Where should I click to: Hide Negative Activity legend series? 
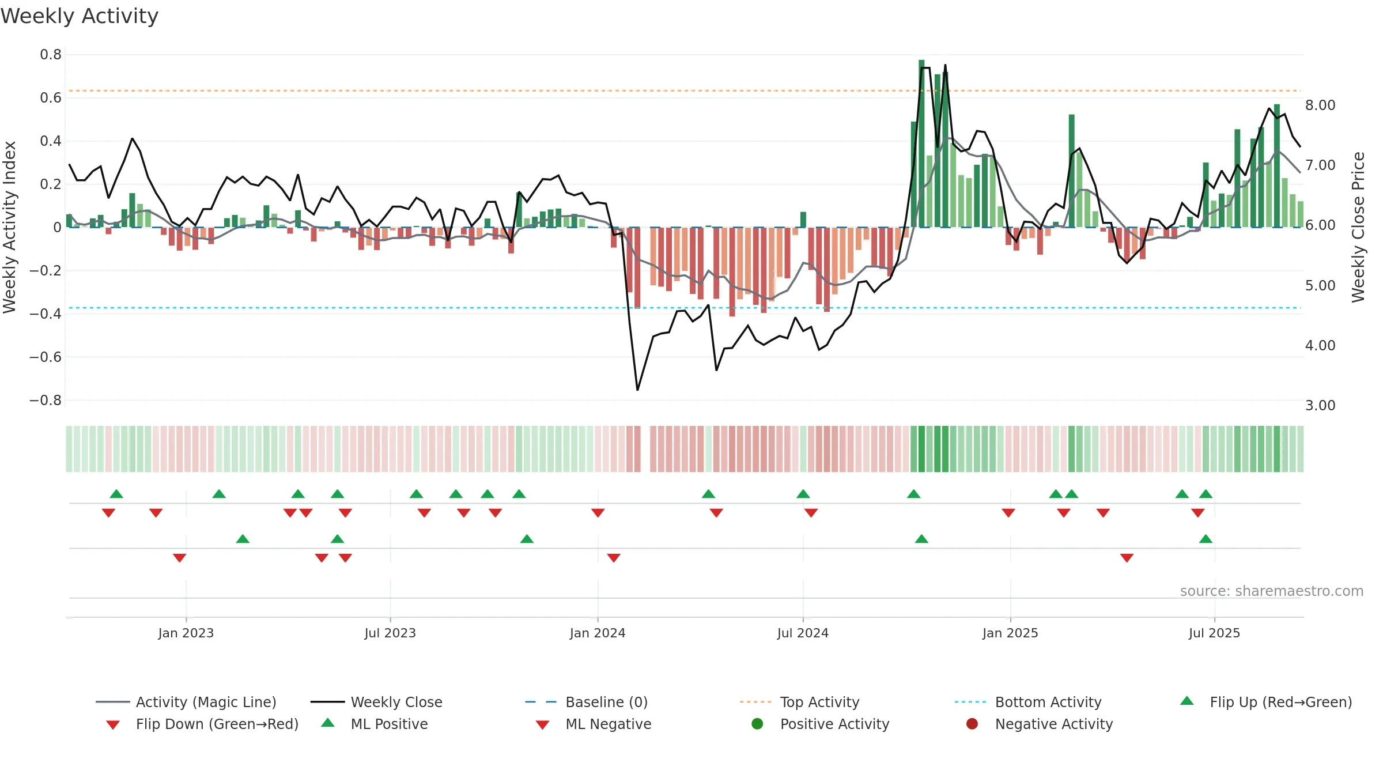[1038, 724]
